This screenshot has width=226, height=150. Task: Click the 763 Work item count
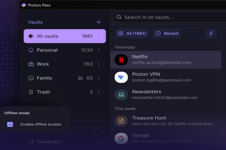88,64
